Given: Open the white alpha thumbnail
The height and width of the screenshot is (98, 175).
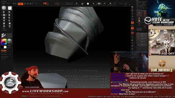Looking at the screenshot, I should [x=10, y=8].
